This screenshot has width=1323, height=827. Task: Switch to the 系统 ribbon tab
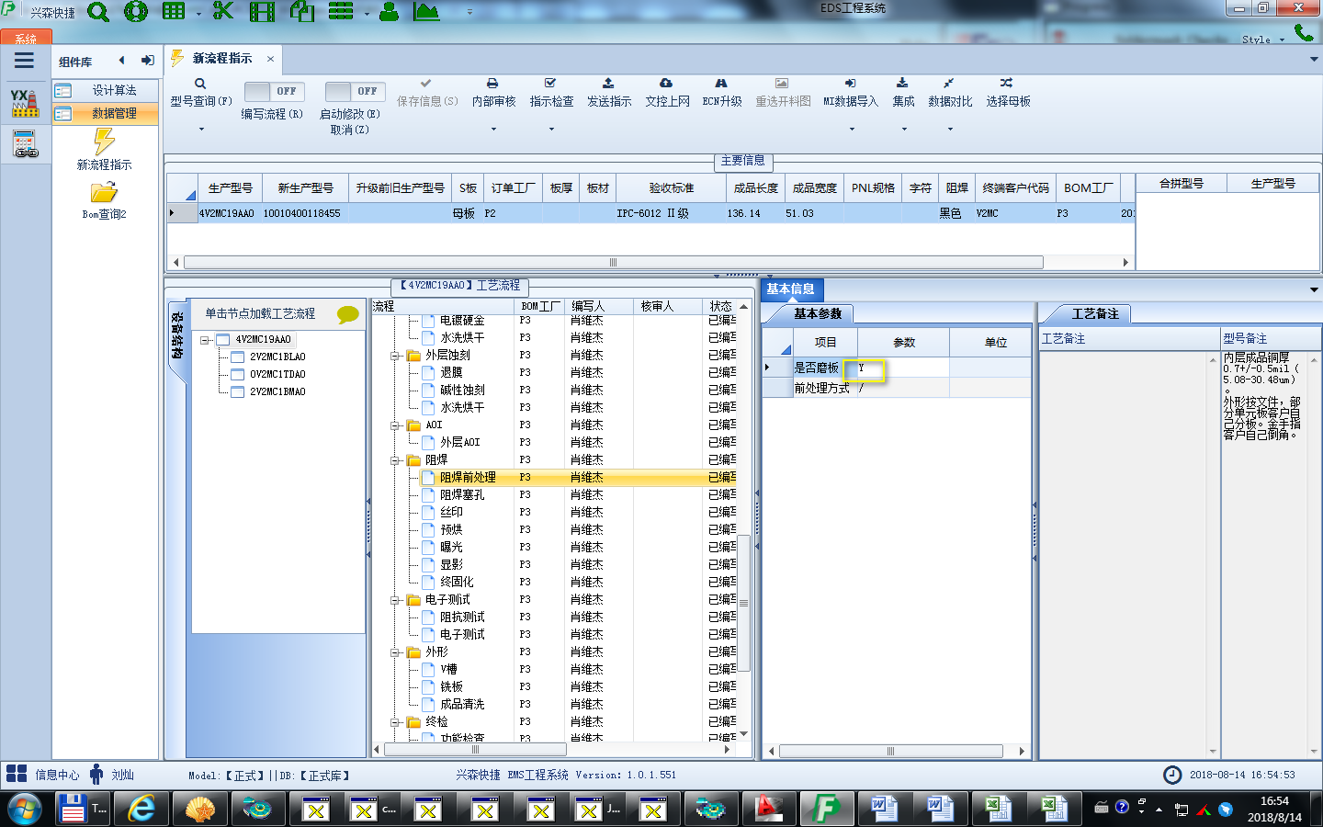(26, 38)
